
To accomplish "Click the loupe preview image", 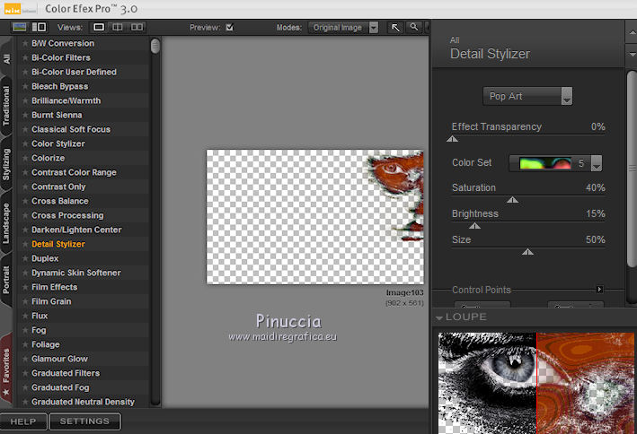I will (536, 383).
